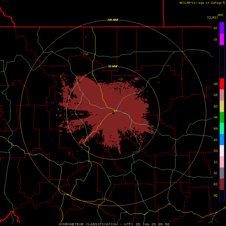Click the HR legend label
226x226 pixels.
pyautogui.click(x=215, y=118)
